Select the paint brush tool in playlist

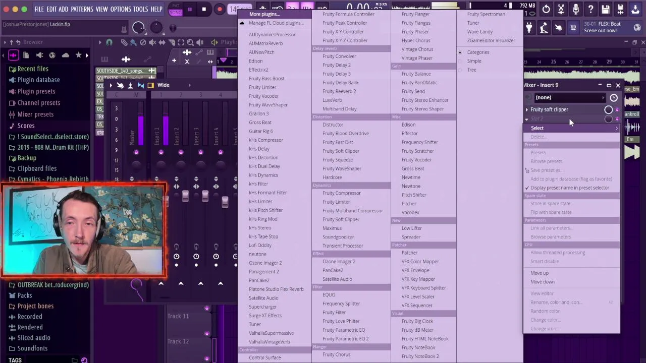coord(133,42)
